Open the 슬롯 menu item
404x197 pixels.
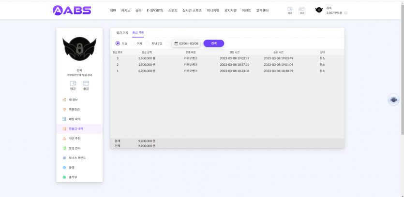click(x=138, y=11)
